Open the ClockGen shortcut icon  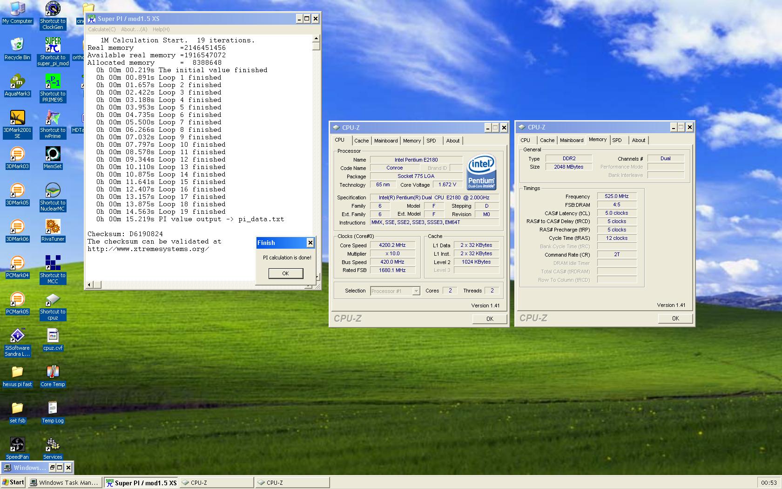tap(53, 15)
